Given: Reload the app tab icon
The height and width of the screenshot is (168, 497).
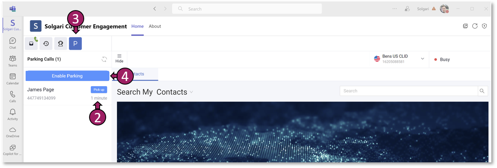Looking at the screenshot, I should click(475, 26).
